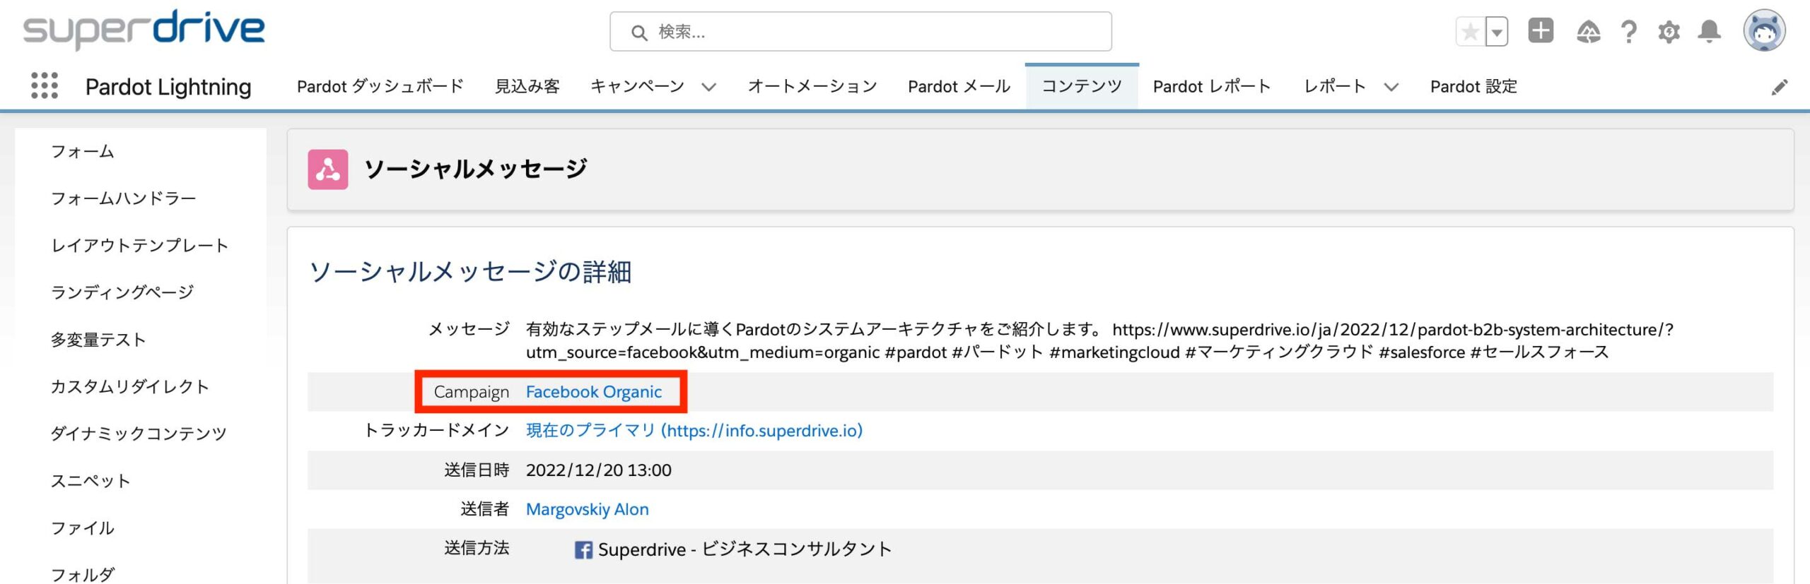Image resolution: width=1810 pixels, height=584 pixels.
Task: Open フォーム in the sidebar
Action: 82,151
